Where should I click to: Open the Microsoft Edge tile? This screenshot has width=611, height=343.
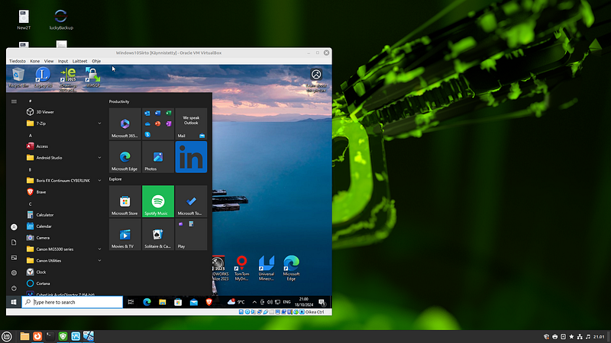[124, 157]
